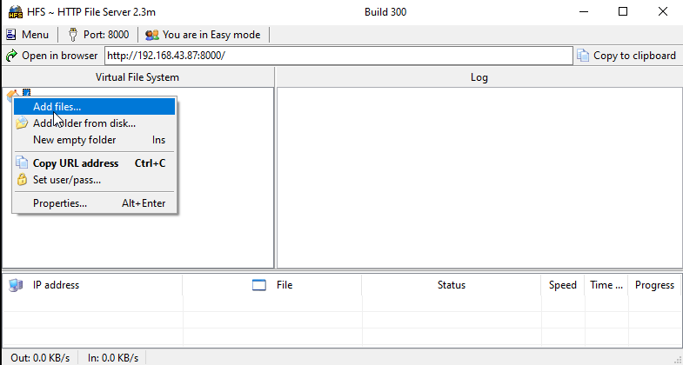Close the HFS window
This screenshot has width=683, height=365.
pos(662,12)
